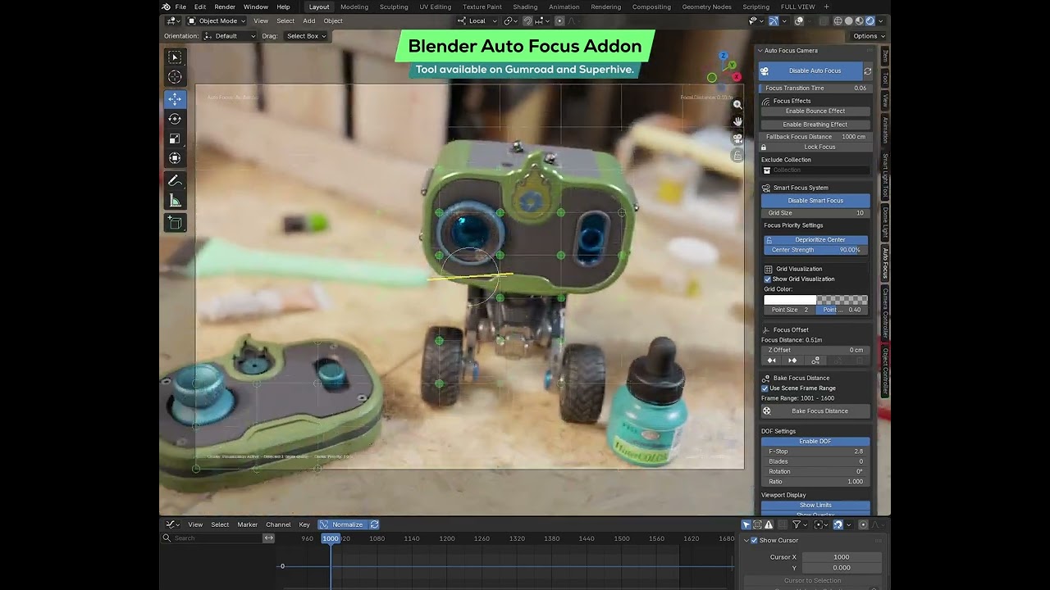Toggle Deprioritize Center option
This screenshot has height=590, width=1050.
pyautogui.click(x=816, y=240)
